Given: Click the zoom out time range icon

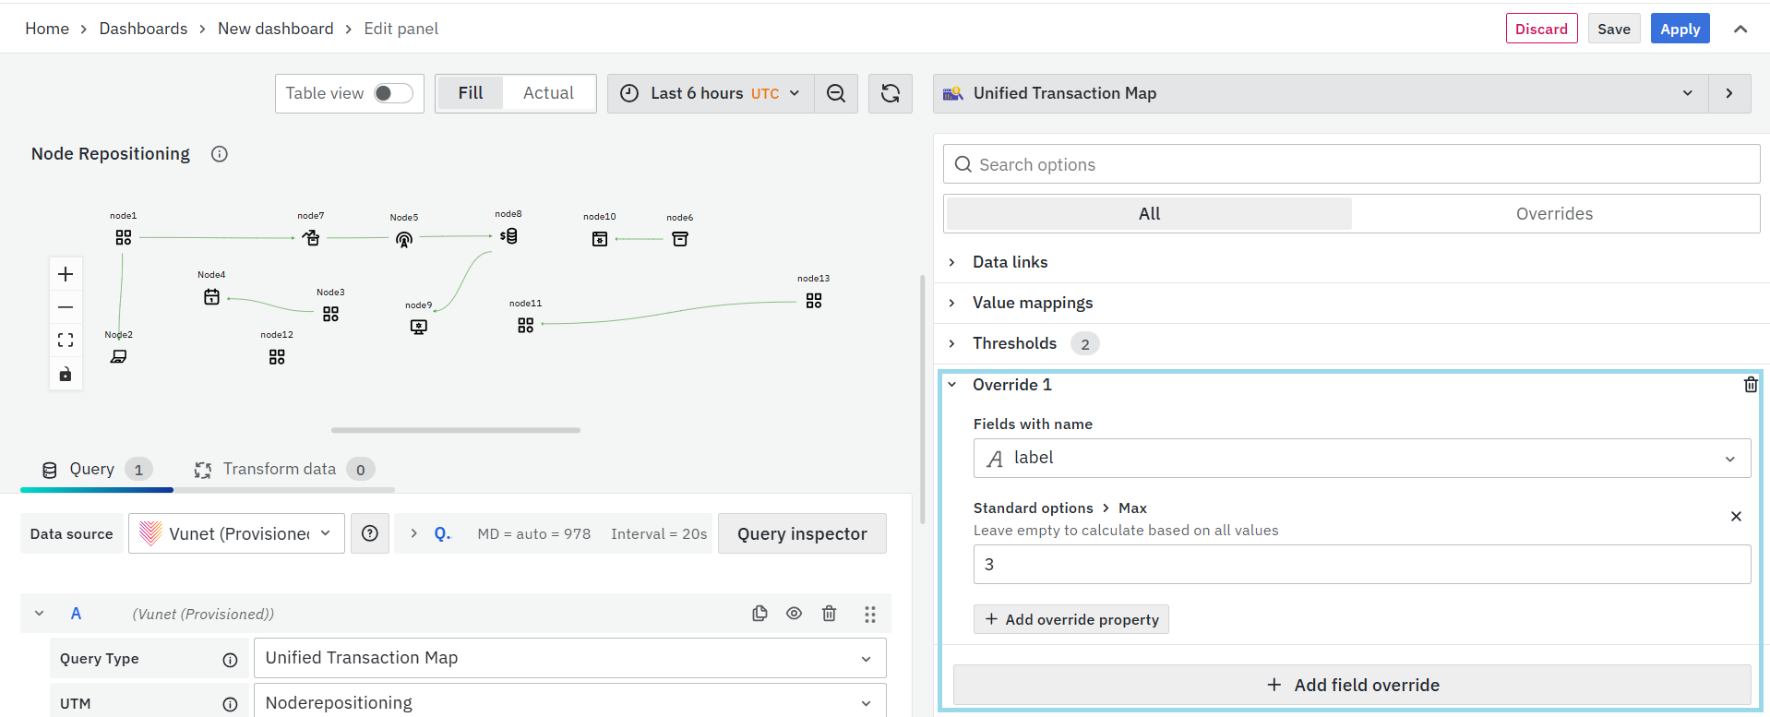Looking at the screenshot, I should click(836, 93).
